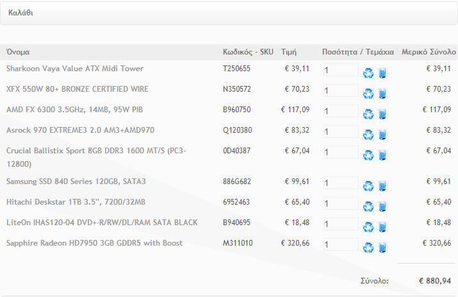View AMD FX 6300 3.5GHz product

click(x=74, y=110)
